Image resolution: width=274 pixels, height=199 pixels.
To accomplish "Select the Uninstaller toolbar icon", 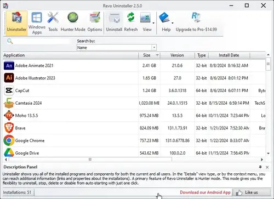I will [x=16, y=22].
